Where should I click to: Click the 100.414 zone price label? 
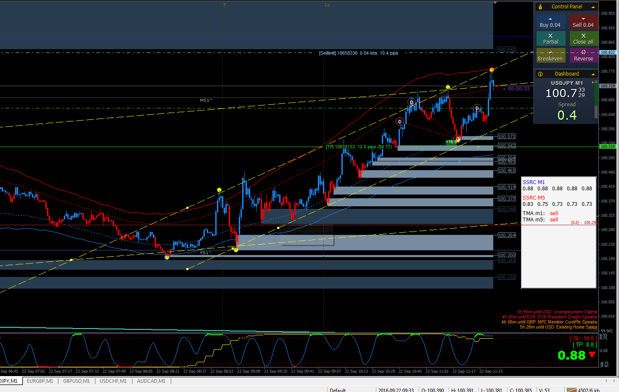pos(506,187)
